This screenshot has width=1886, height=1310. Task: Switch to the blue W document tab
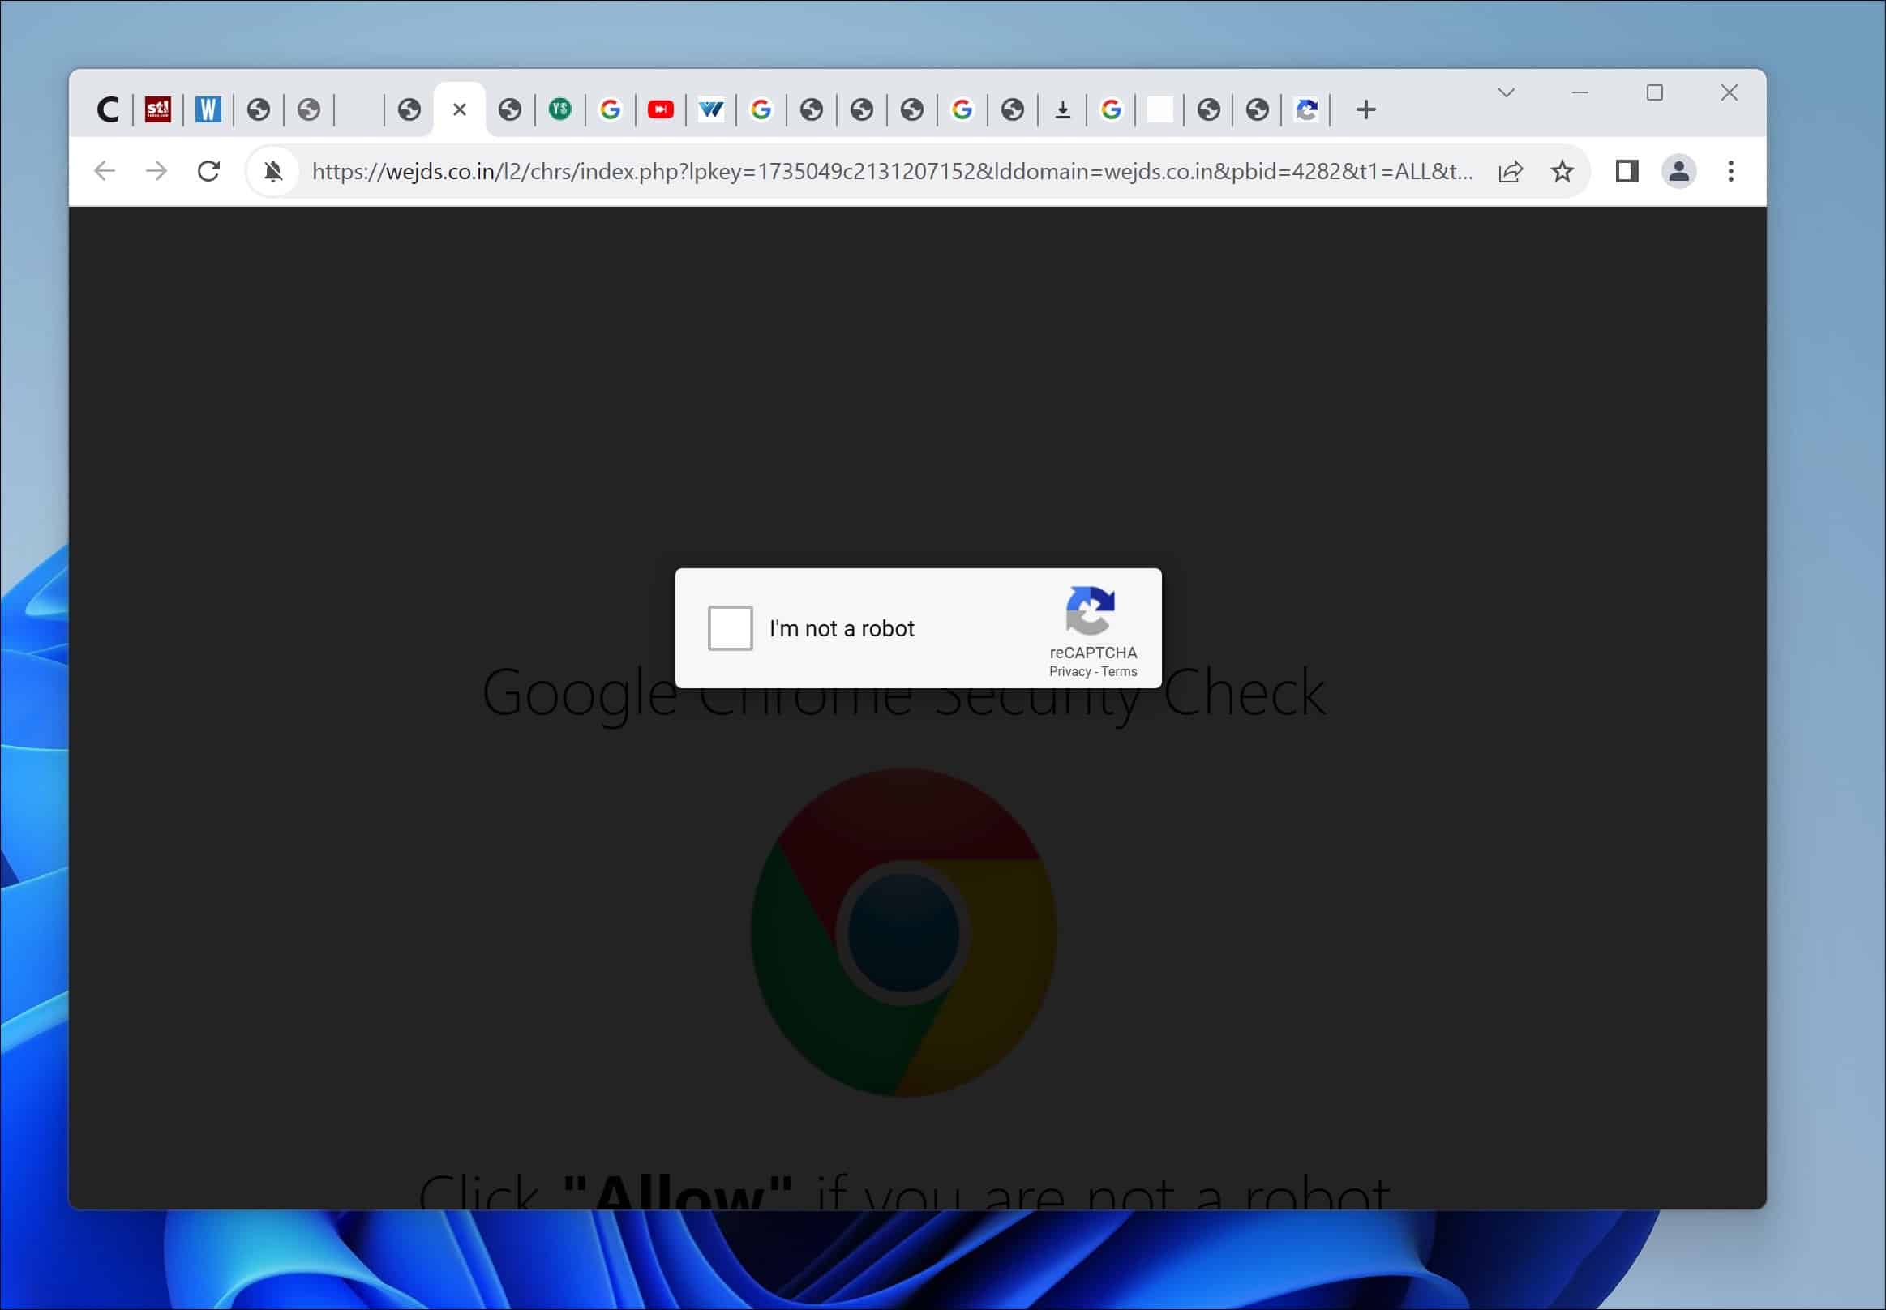(208, 109)
